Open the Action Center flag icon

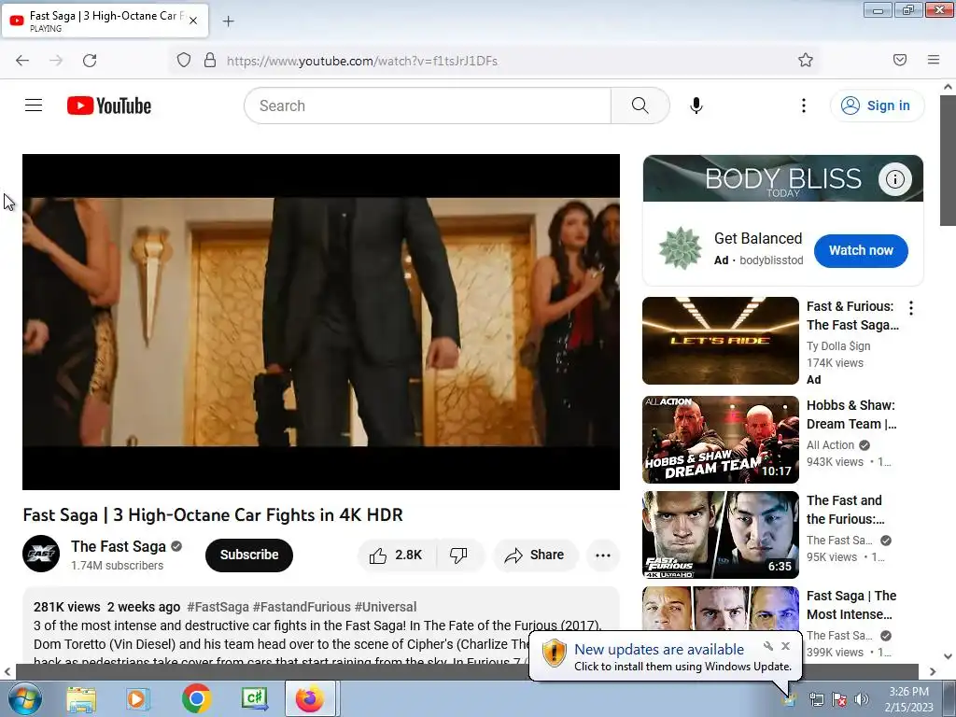[839, 699]
